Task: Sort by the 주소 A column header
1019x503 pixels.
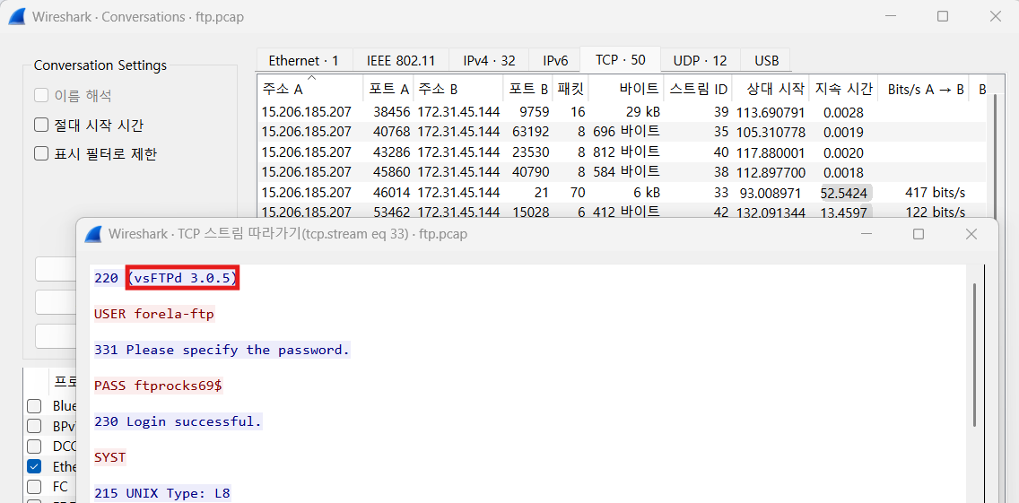Action: (310, 89)
